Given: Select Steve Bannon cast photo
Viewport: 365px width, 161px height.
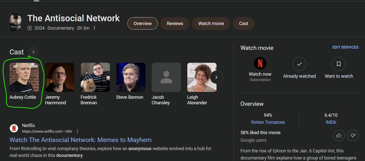Looking at the screenshot, I should coord(131,77).
